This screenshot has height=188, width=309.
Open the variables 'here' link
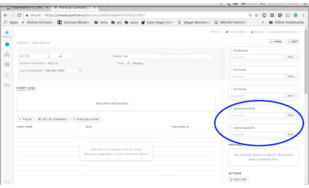click(x=275, y=160)
